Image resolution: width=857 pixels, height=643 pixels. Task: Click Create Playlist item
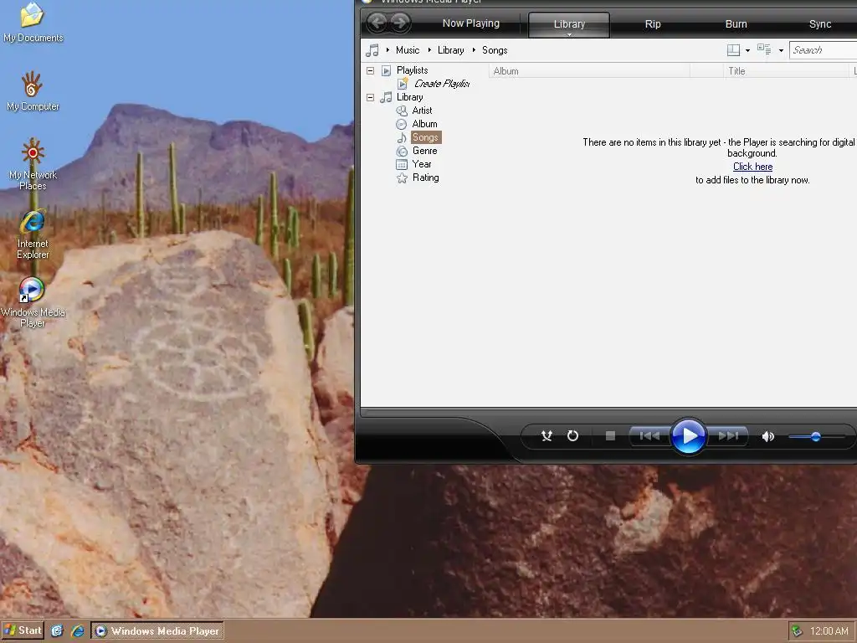click(x=442, y=84)
